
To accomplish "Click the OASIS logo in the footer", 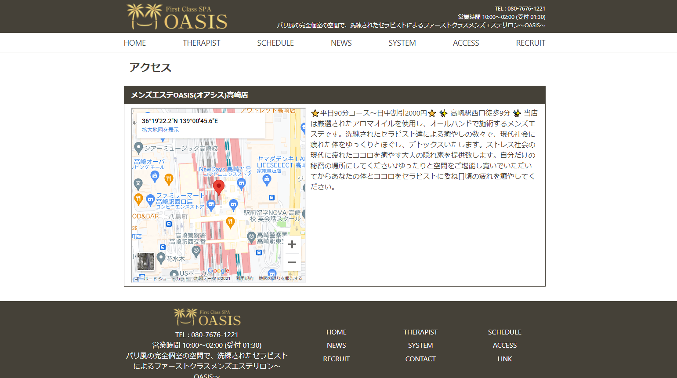I will pos(207,317).
